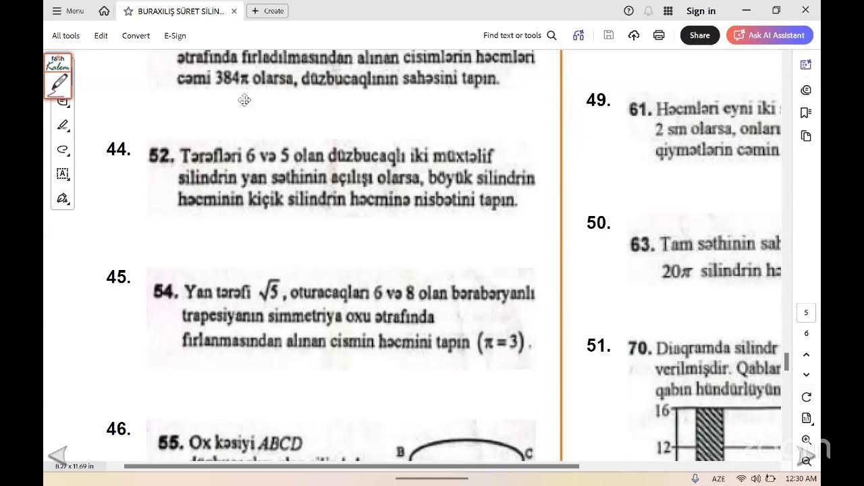Click the vertical scrollbar thumb
The width and height of the screenshot is (864, 486).
coord(786,362)
